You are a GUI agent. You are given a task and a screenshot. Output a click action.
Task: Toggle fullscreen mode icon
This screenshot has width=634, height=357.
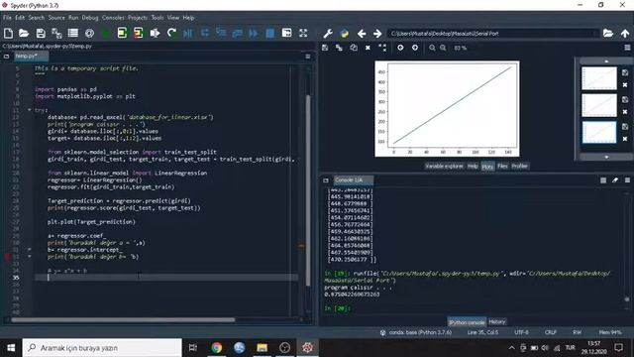(x=303, y=33)
